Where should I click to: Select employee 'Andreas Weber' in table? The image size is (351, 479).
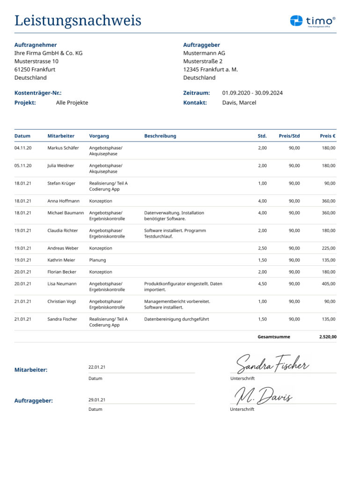63,248
